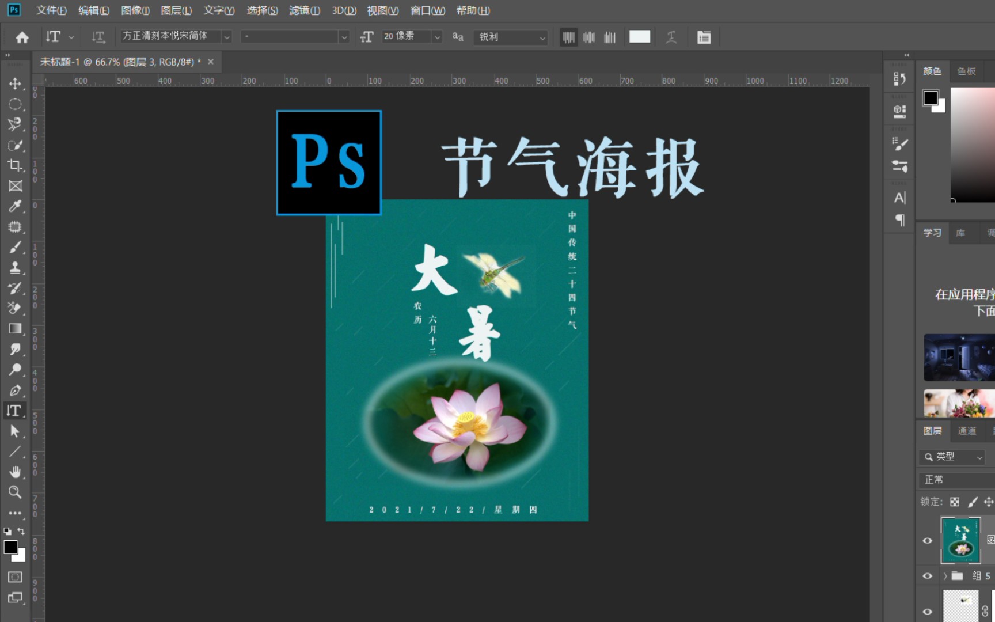995x622 pixels.
Task: Select the Hand tool
Action: coord(15,472)
